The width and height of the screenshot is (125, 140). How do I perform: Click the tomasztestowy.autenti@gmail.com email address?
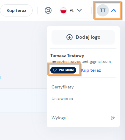[80, 62]
